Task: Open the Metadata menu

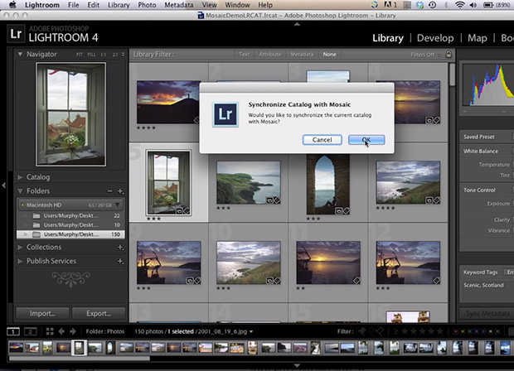Action: pos(178,5)
